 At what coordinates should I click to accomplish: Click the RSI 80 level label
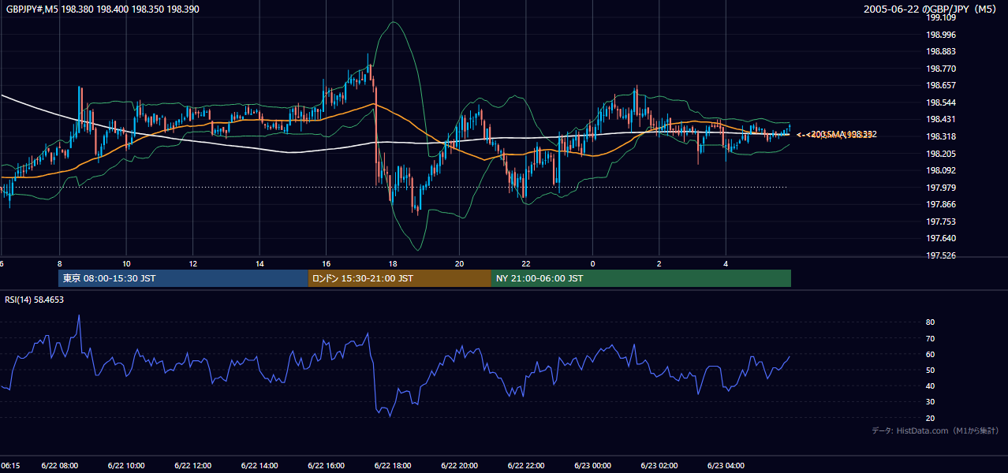pos(930,322)
